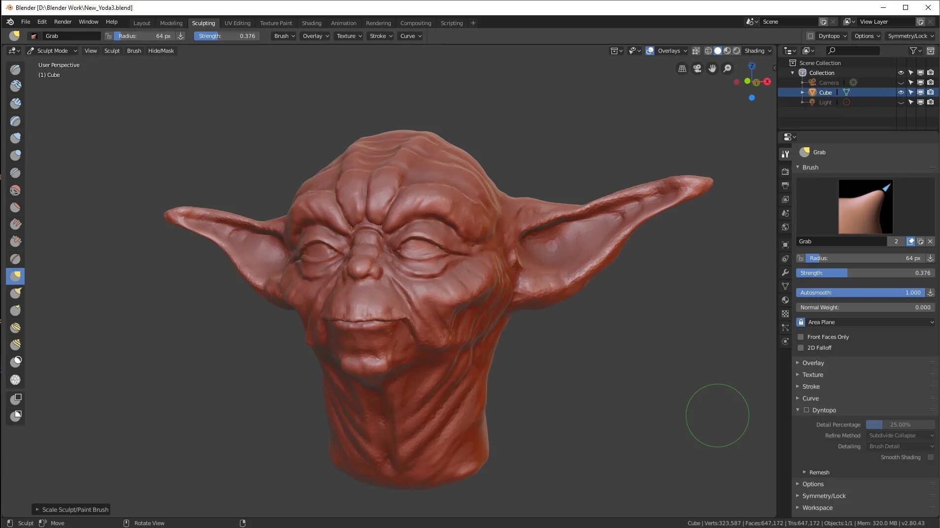Click the zoom view magnifier icon
The width and height of the screenshot is (940, 528).
[x=728, y=69]
